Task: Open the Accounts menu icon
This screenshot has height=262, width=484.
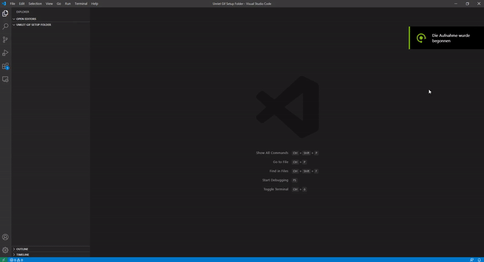Action: [5, 237]
